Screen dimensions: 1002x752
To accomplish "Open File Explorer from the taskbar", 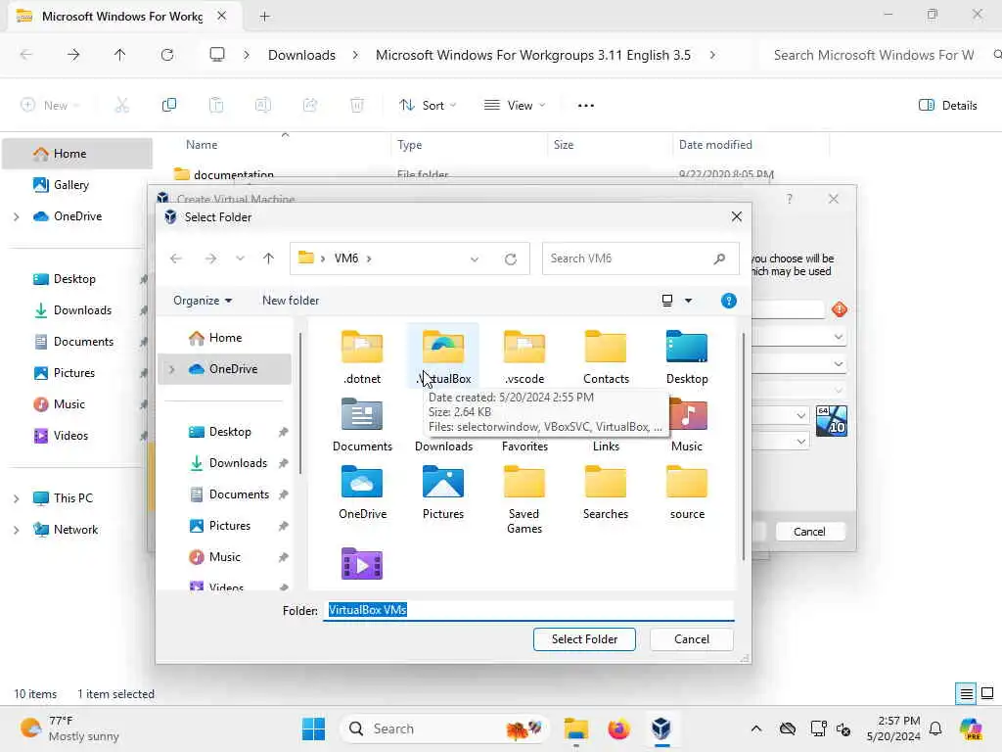I will pos(575,728).
